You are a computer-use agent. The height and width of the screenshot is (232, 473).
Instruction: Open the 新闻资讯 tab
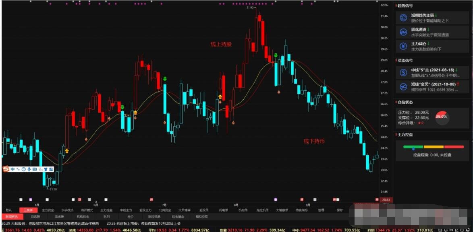[12, 216]
